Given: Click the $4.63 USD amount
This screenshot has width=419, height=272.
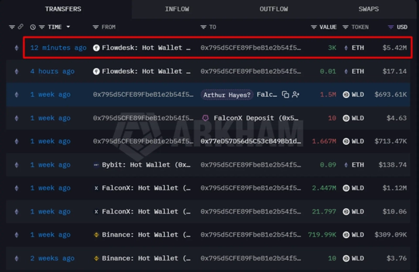Looking at the screenshot, I should click(396, 118).
